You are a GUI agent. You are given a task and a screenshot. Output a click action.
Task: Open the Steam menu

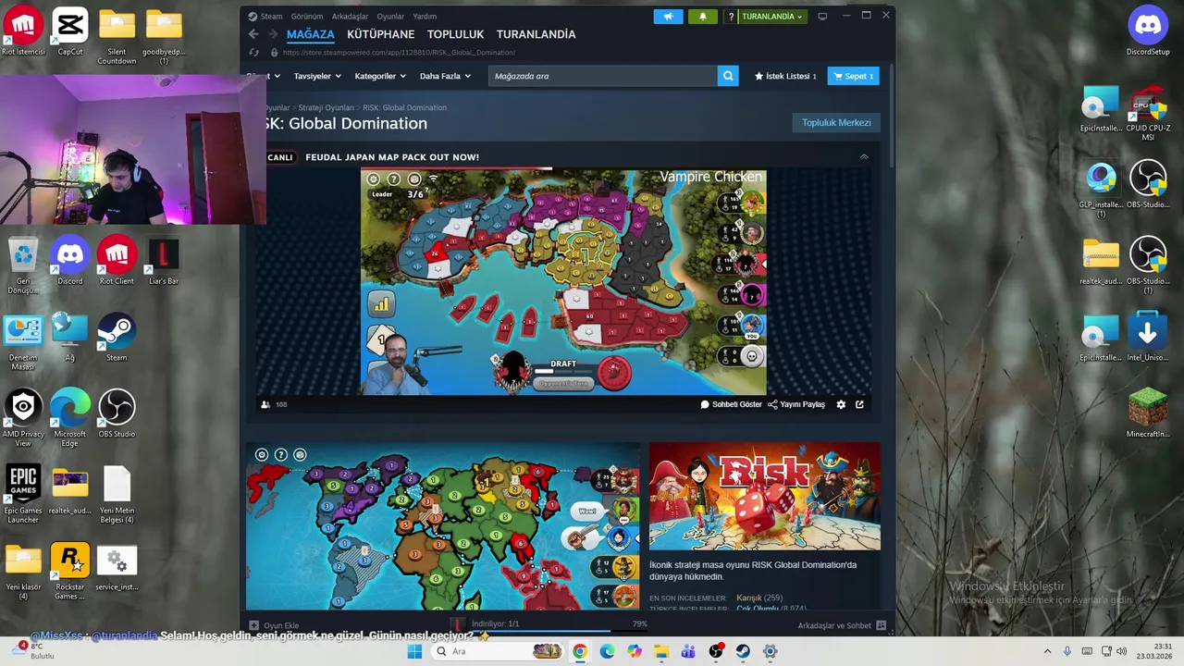point(266,16)
